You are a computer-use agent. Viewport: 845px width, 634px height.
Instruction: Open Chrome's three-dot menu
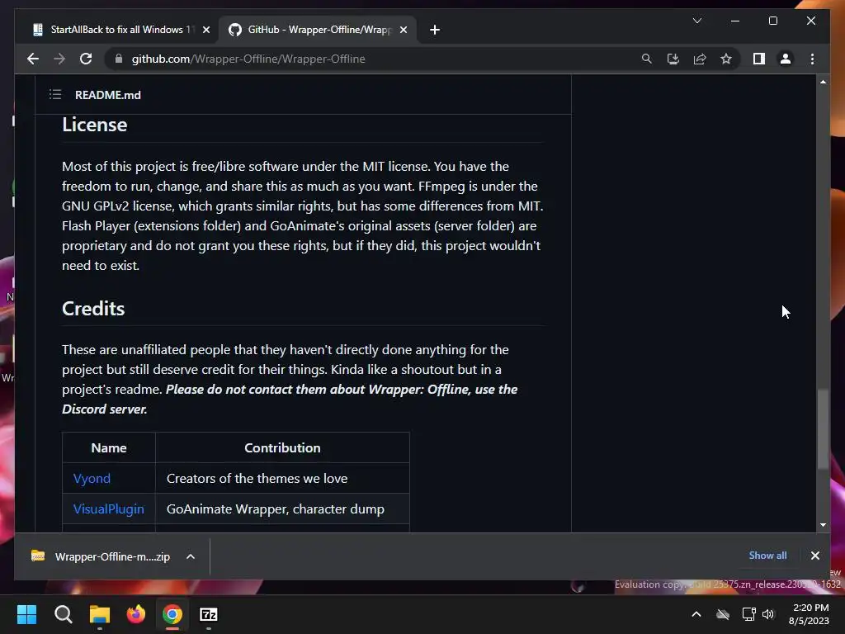click(x=812, y=59)
